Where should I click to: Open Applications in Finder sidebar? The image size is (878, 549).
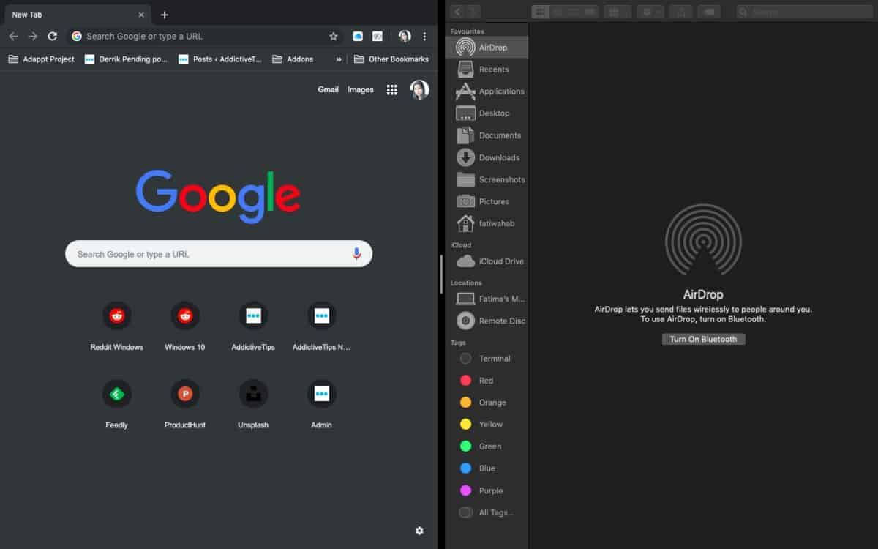click(487, 91)
